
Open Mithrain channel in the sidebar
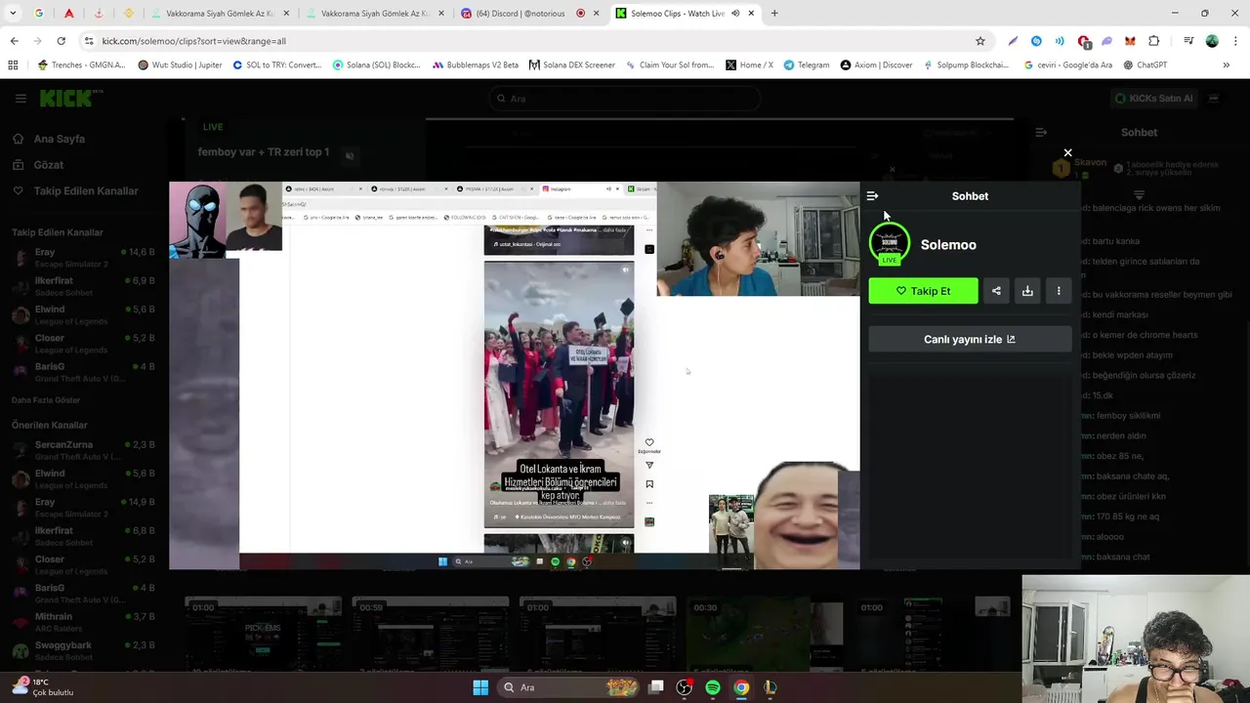click(83, 622)
